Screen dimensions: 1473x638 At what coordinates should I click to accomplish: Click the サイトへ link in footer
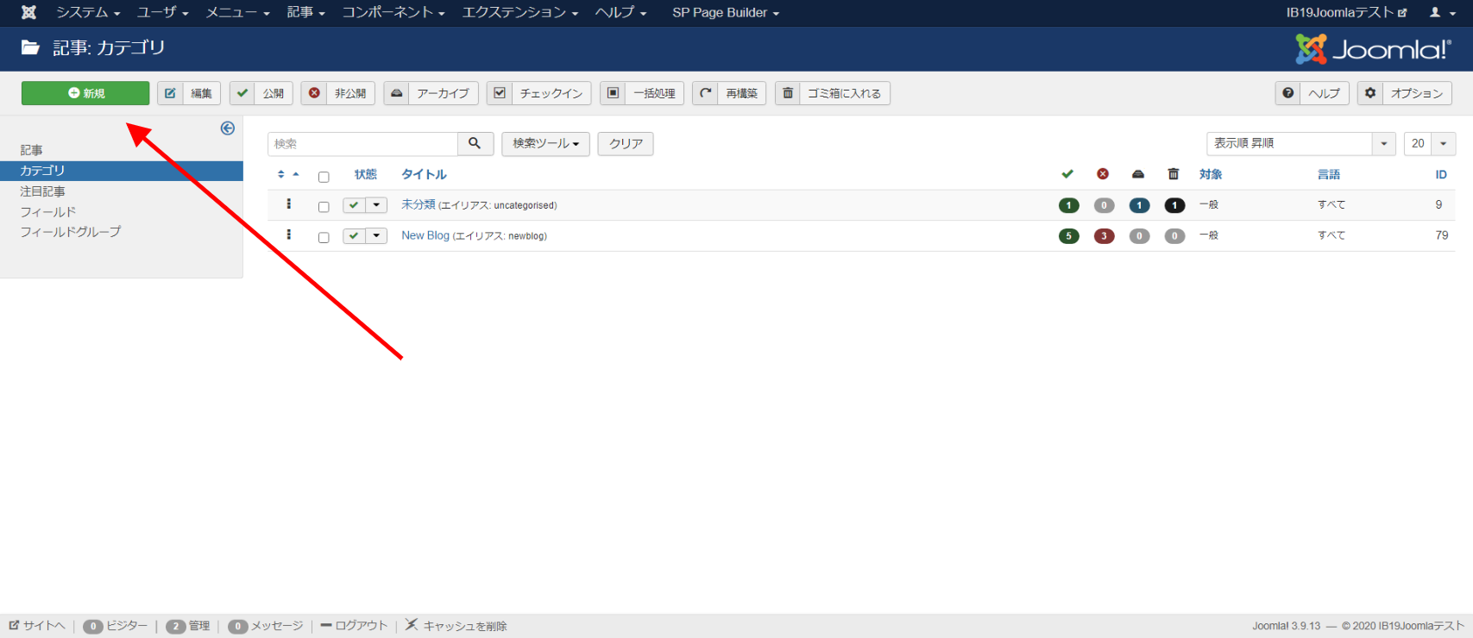(37, 625)
